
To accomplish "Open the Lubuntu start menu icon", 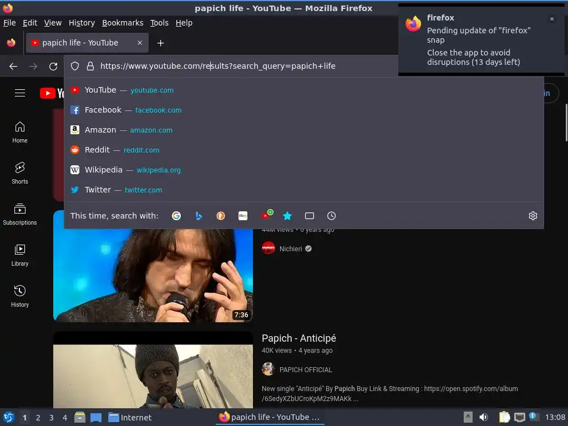I will [9, 417].
